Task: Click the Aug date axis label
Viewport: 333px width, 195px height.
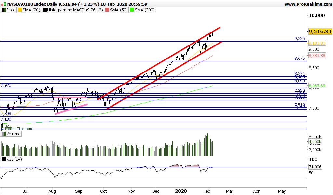Action: point(52,191)
